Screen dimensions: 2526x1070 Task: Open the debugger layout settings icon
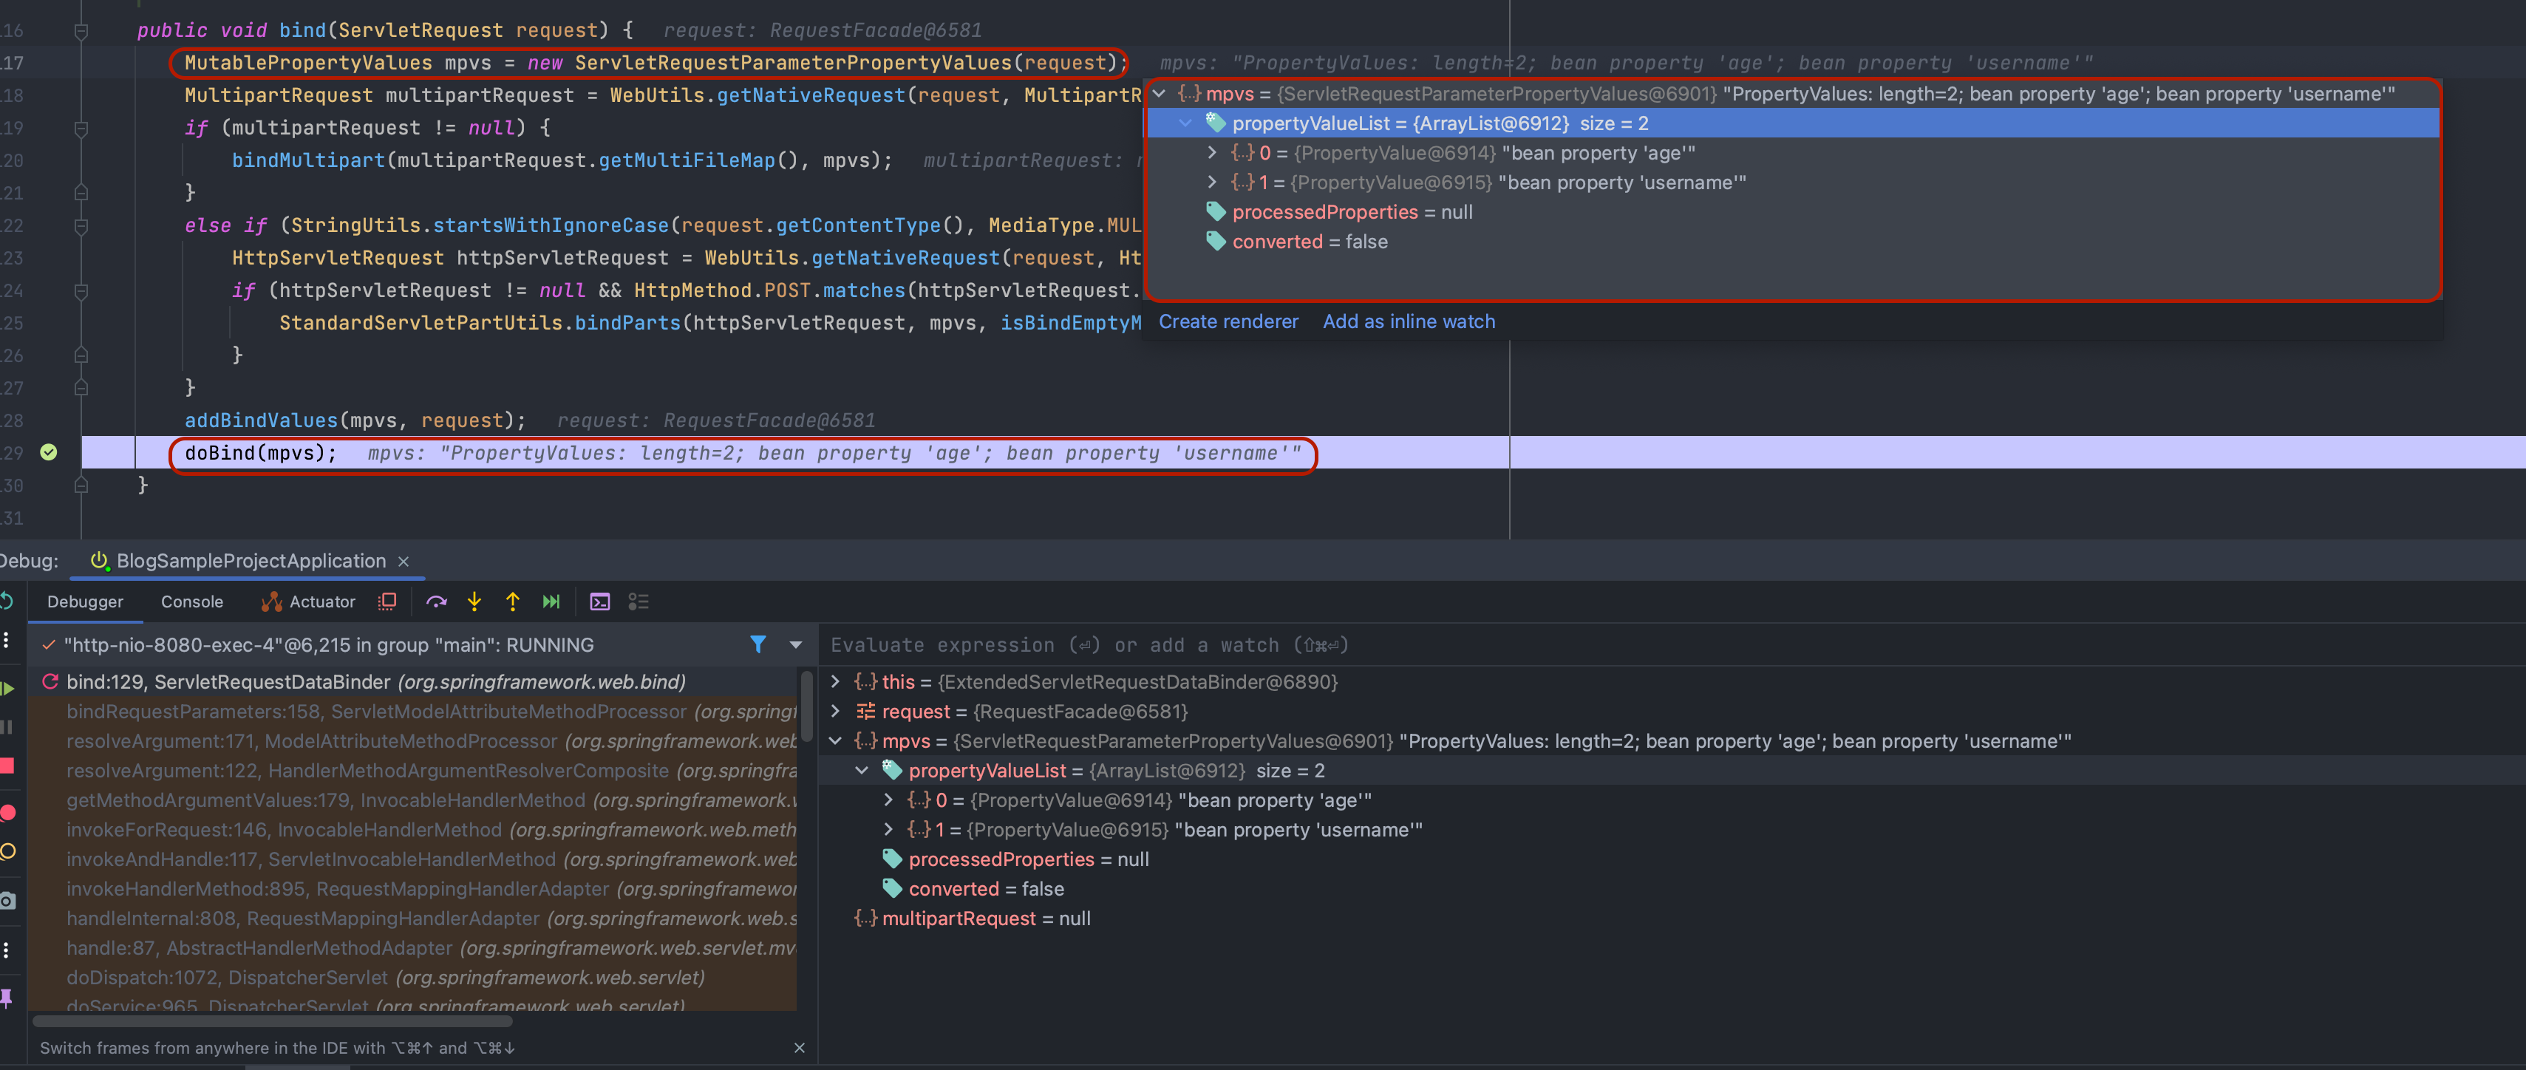[639, 602]
